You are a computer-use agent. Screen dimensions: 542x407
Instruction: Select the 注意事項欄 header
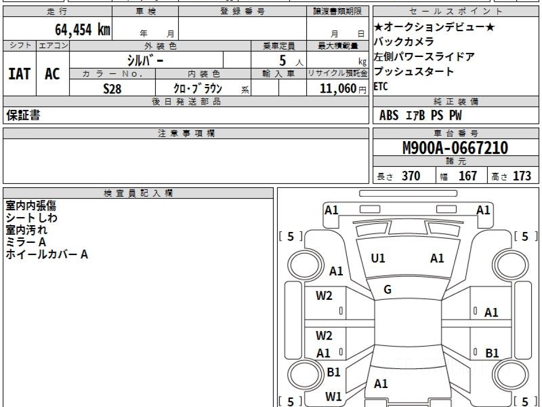tap(186, 133)
